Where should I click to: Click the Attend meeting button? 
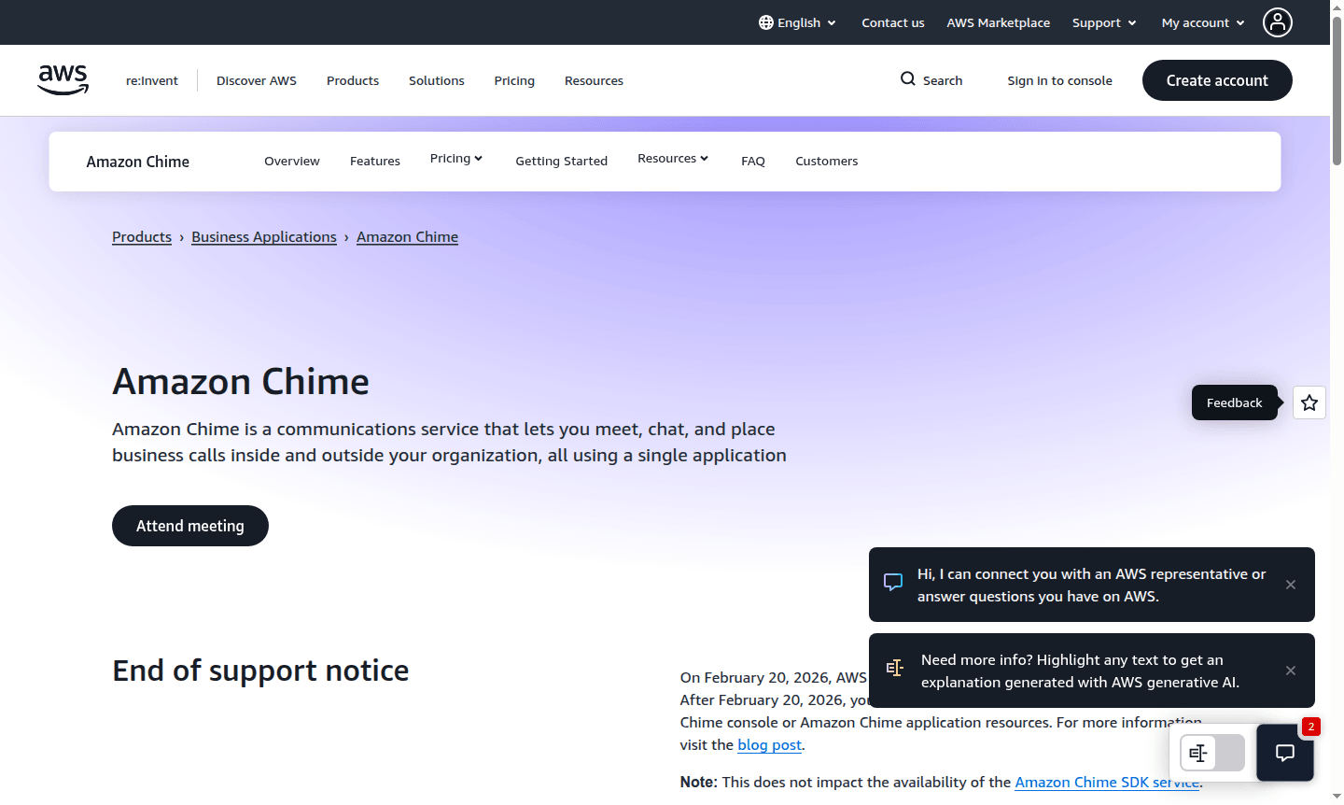189,525
